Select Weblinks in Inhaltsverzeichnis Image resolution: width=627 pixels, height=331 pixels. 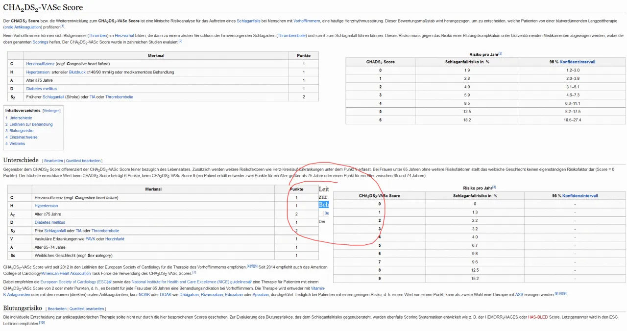click(x=17, y=143)
